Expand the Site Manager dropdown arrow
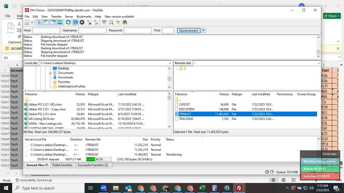 (32, 22)
